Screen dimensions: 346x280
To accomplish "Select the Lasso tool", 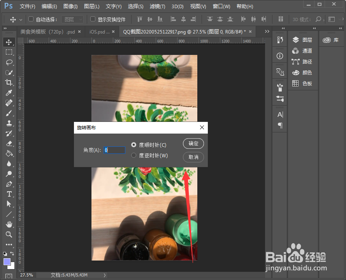I will [x=9, y=62].
